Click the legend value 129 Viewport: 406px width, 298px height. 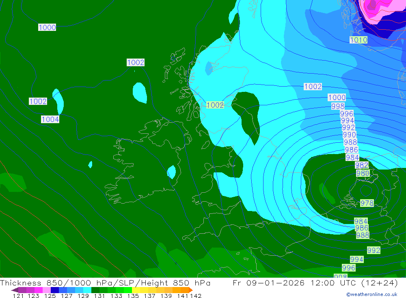pos(83,296)
